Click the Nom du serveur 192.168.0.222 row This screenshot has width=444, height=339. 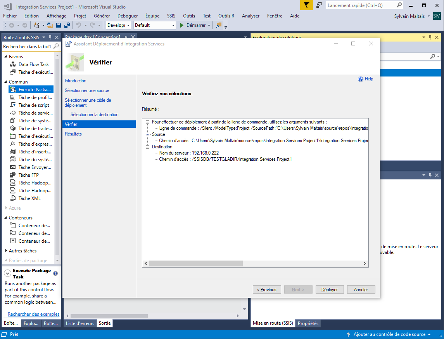pyautogui.click(x=189, y=153)
